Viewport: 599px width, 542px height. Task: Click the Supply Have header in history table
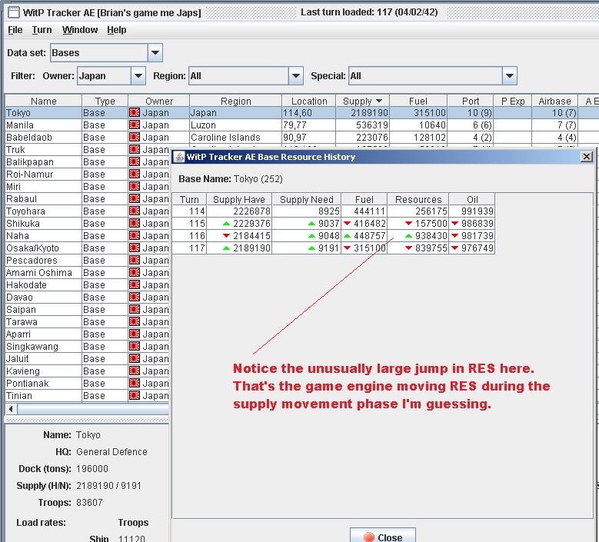[239, 199]
